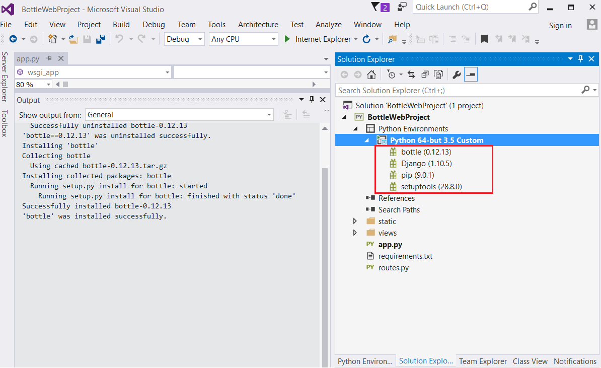Click inside the Search Solution Explorer box
601x368 pixels.
tap(453, 90)
